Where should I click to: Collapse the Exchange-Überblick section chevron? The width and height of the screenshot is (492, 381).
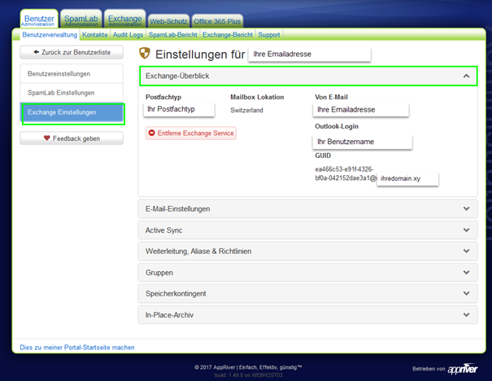pyautogui.click(x=466, y=76)
